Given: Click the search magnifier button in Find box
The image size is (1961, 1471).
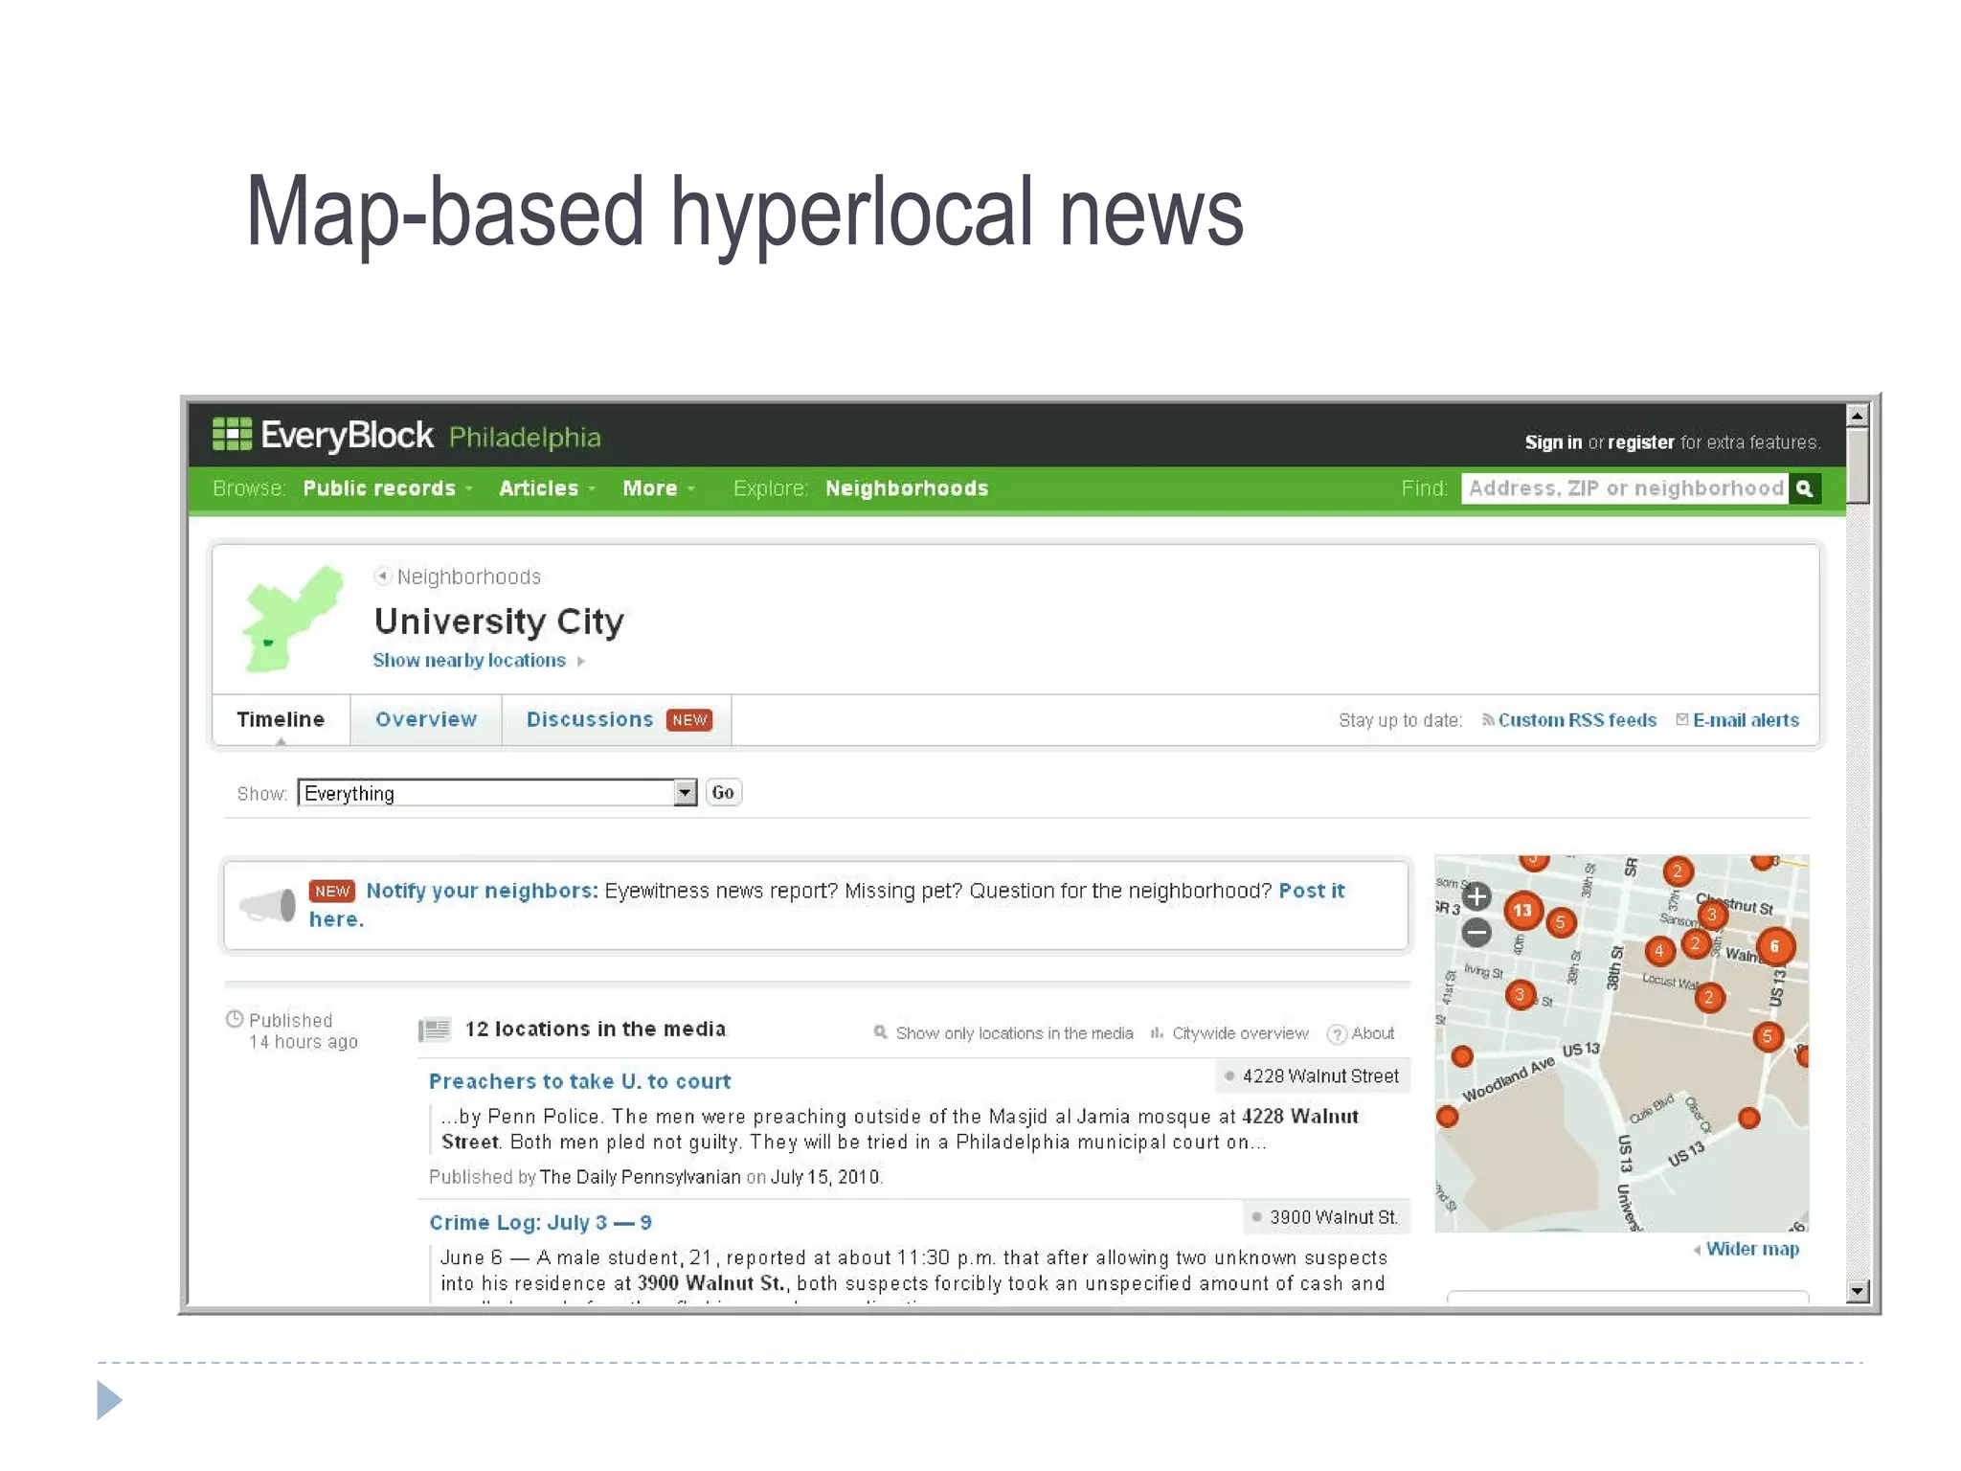Looking at the screenshot, I should pyautogui.click(x=1805, y=488).
